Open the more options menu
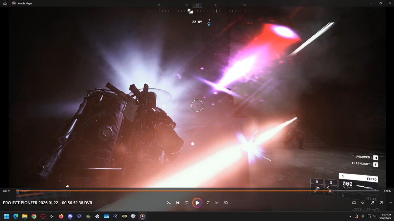Viewport: 394px width, 221px height. pos(390,203)
